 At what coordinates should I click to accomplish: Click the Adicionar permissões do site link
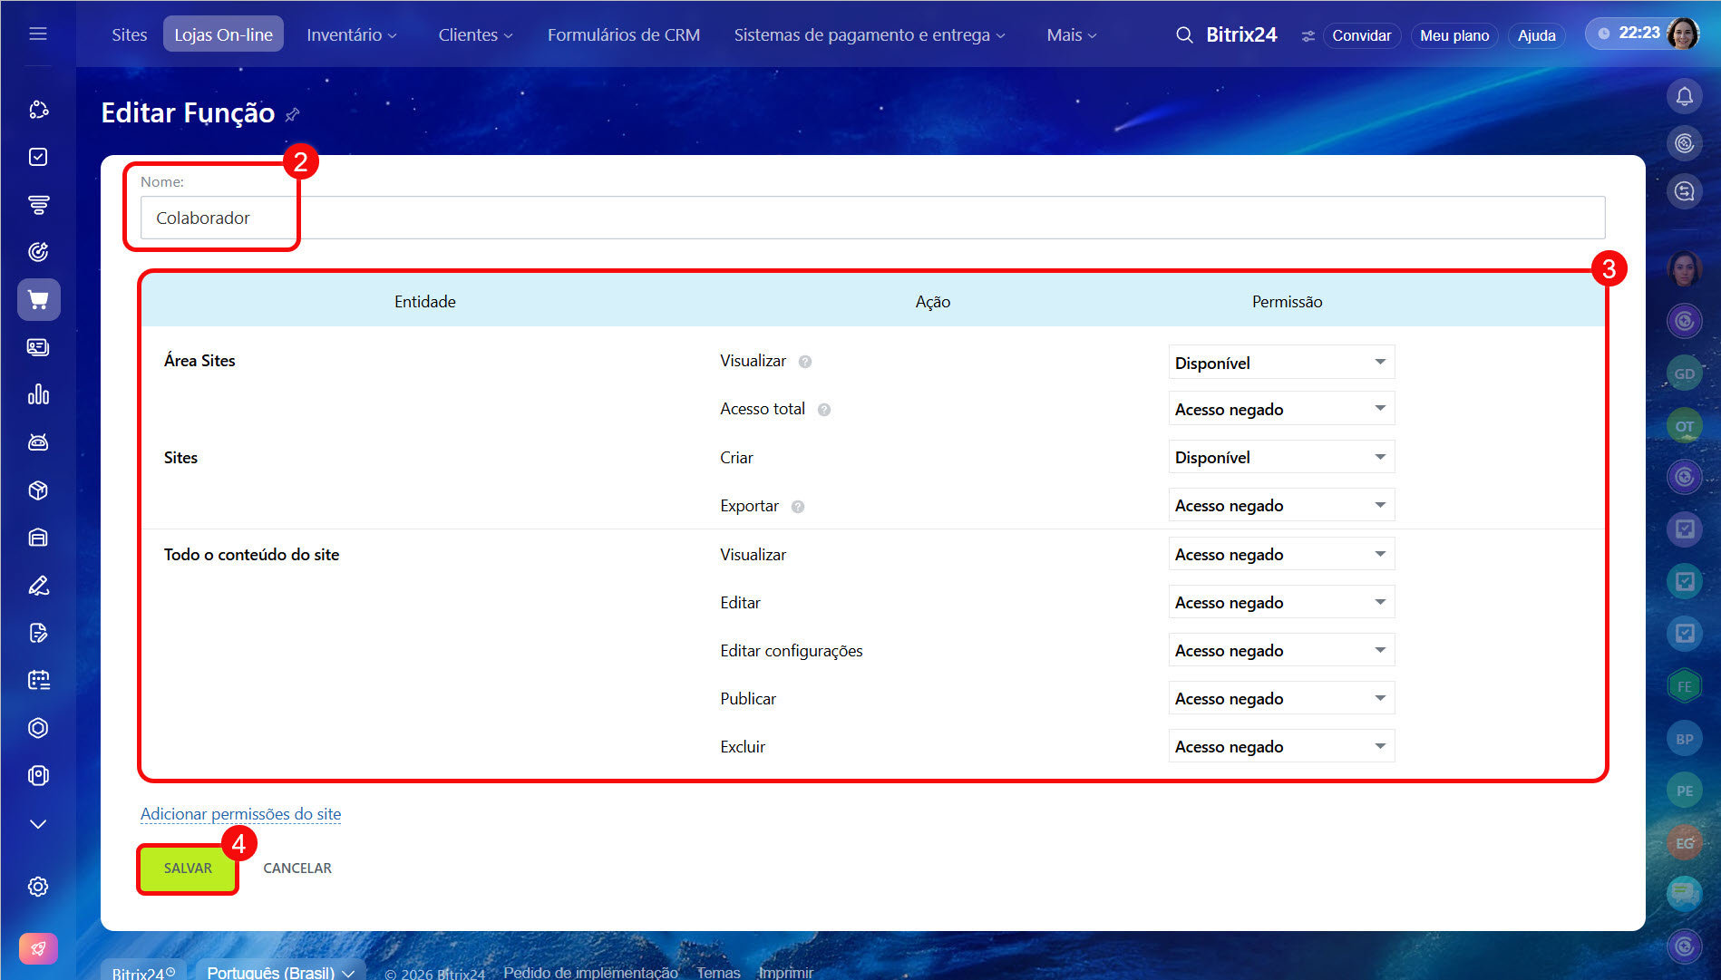[240, 814]
